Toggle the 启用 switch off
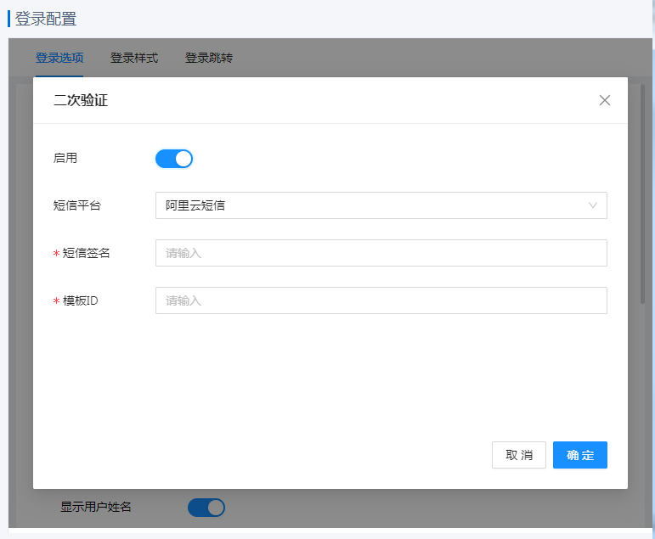This screenshot has height=539, width=655. (174, 159)
